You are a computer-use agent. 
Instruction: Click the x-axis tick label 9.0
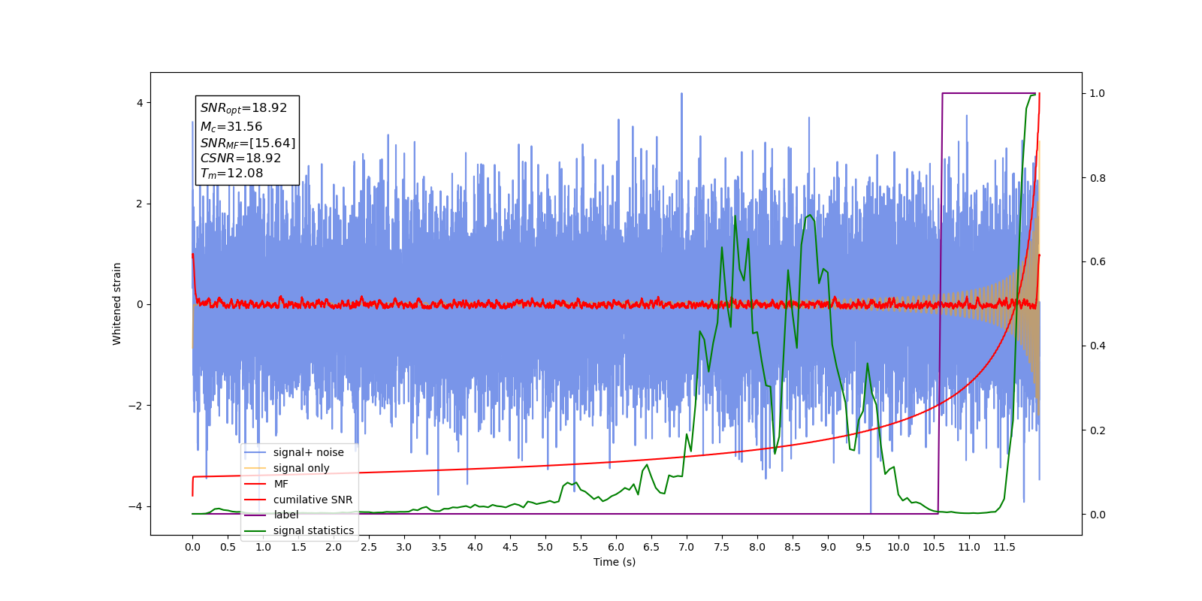point(828,547)
